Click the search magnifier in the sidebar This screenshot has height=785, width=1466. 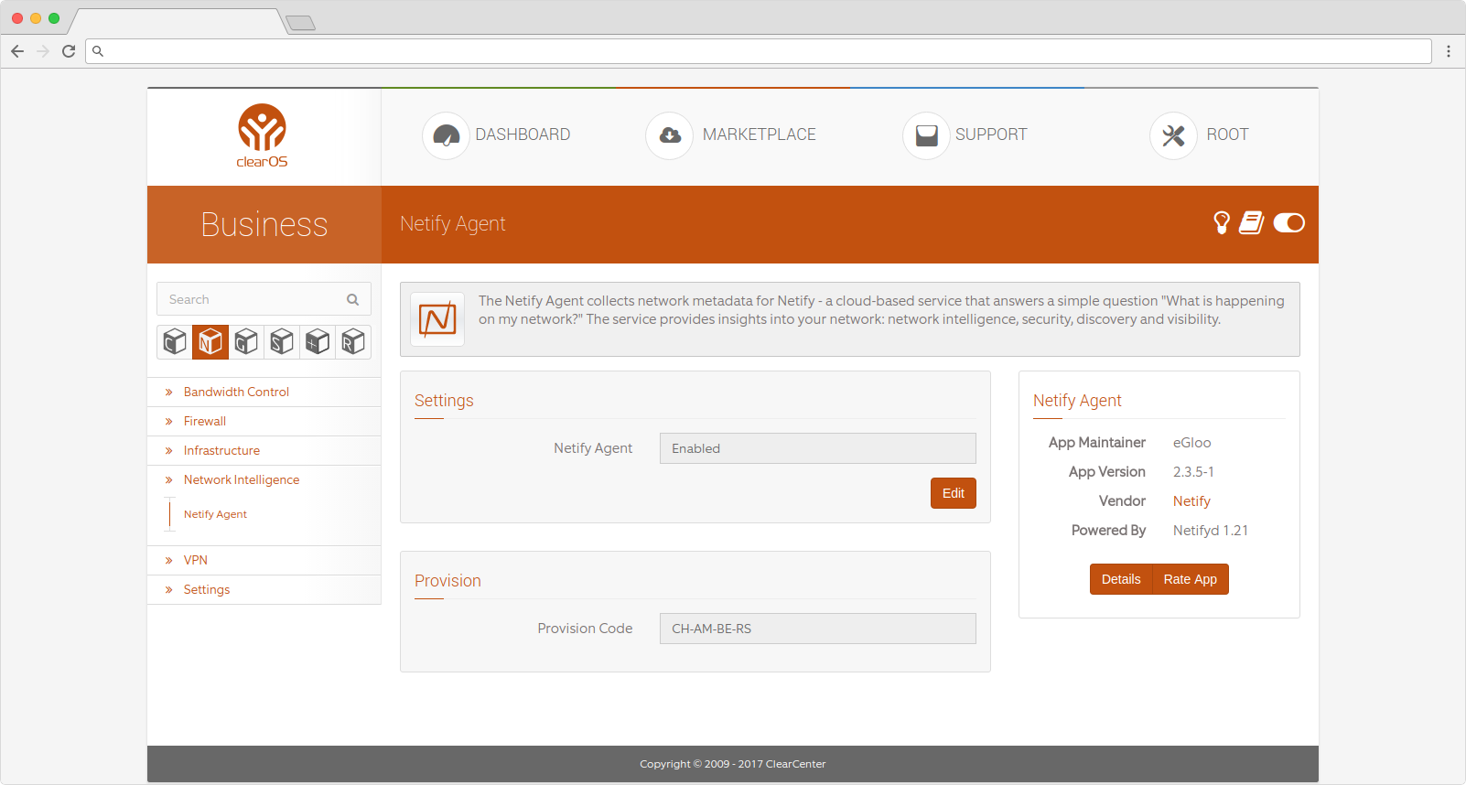tap(352, 299)
